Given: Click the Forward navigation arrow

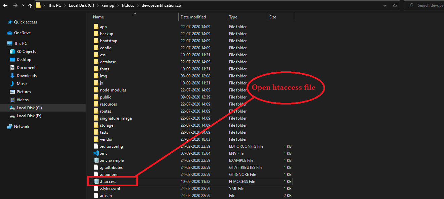Looking at the screenshot, I should pyautogui.click(x=15, y=5).
